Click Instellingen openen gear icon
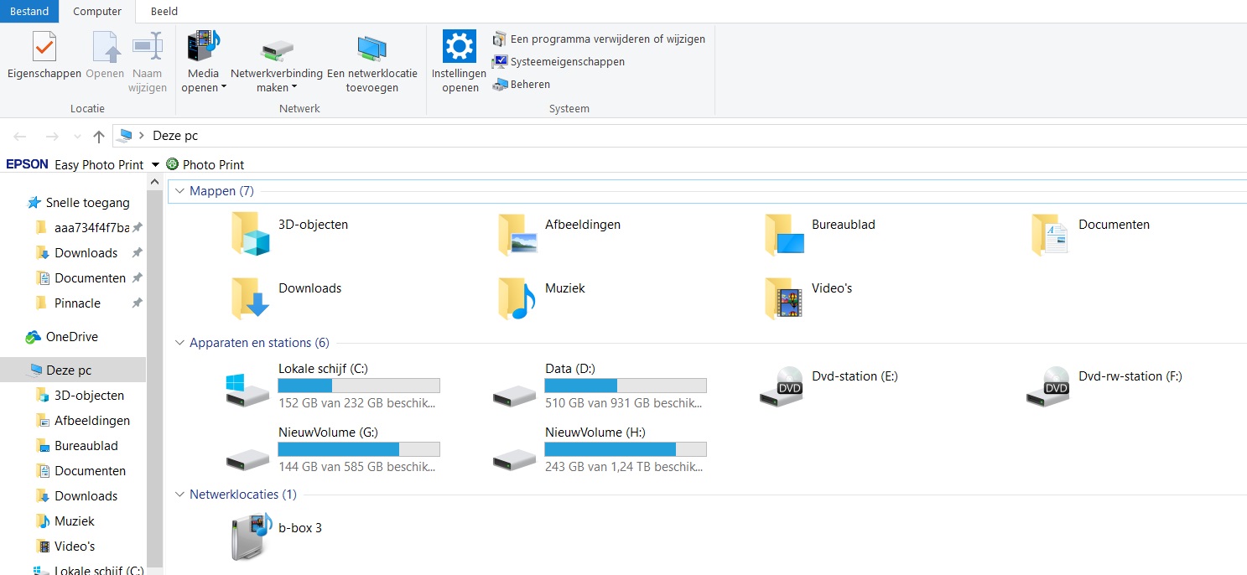Viewport: 1247px width, 575px height. point(460,46)
